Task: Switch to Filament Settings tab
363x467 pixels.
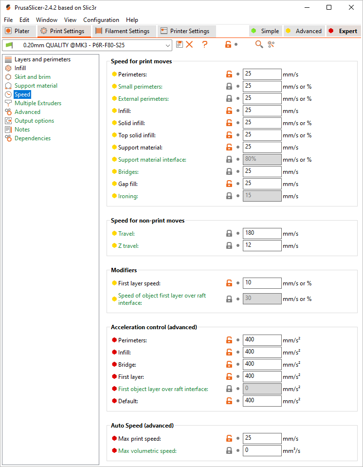Action: click(x=125, y=31)
